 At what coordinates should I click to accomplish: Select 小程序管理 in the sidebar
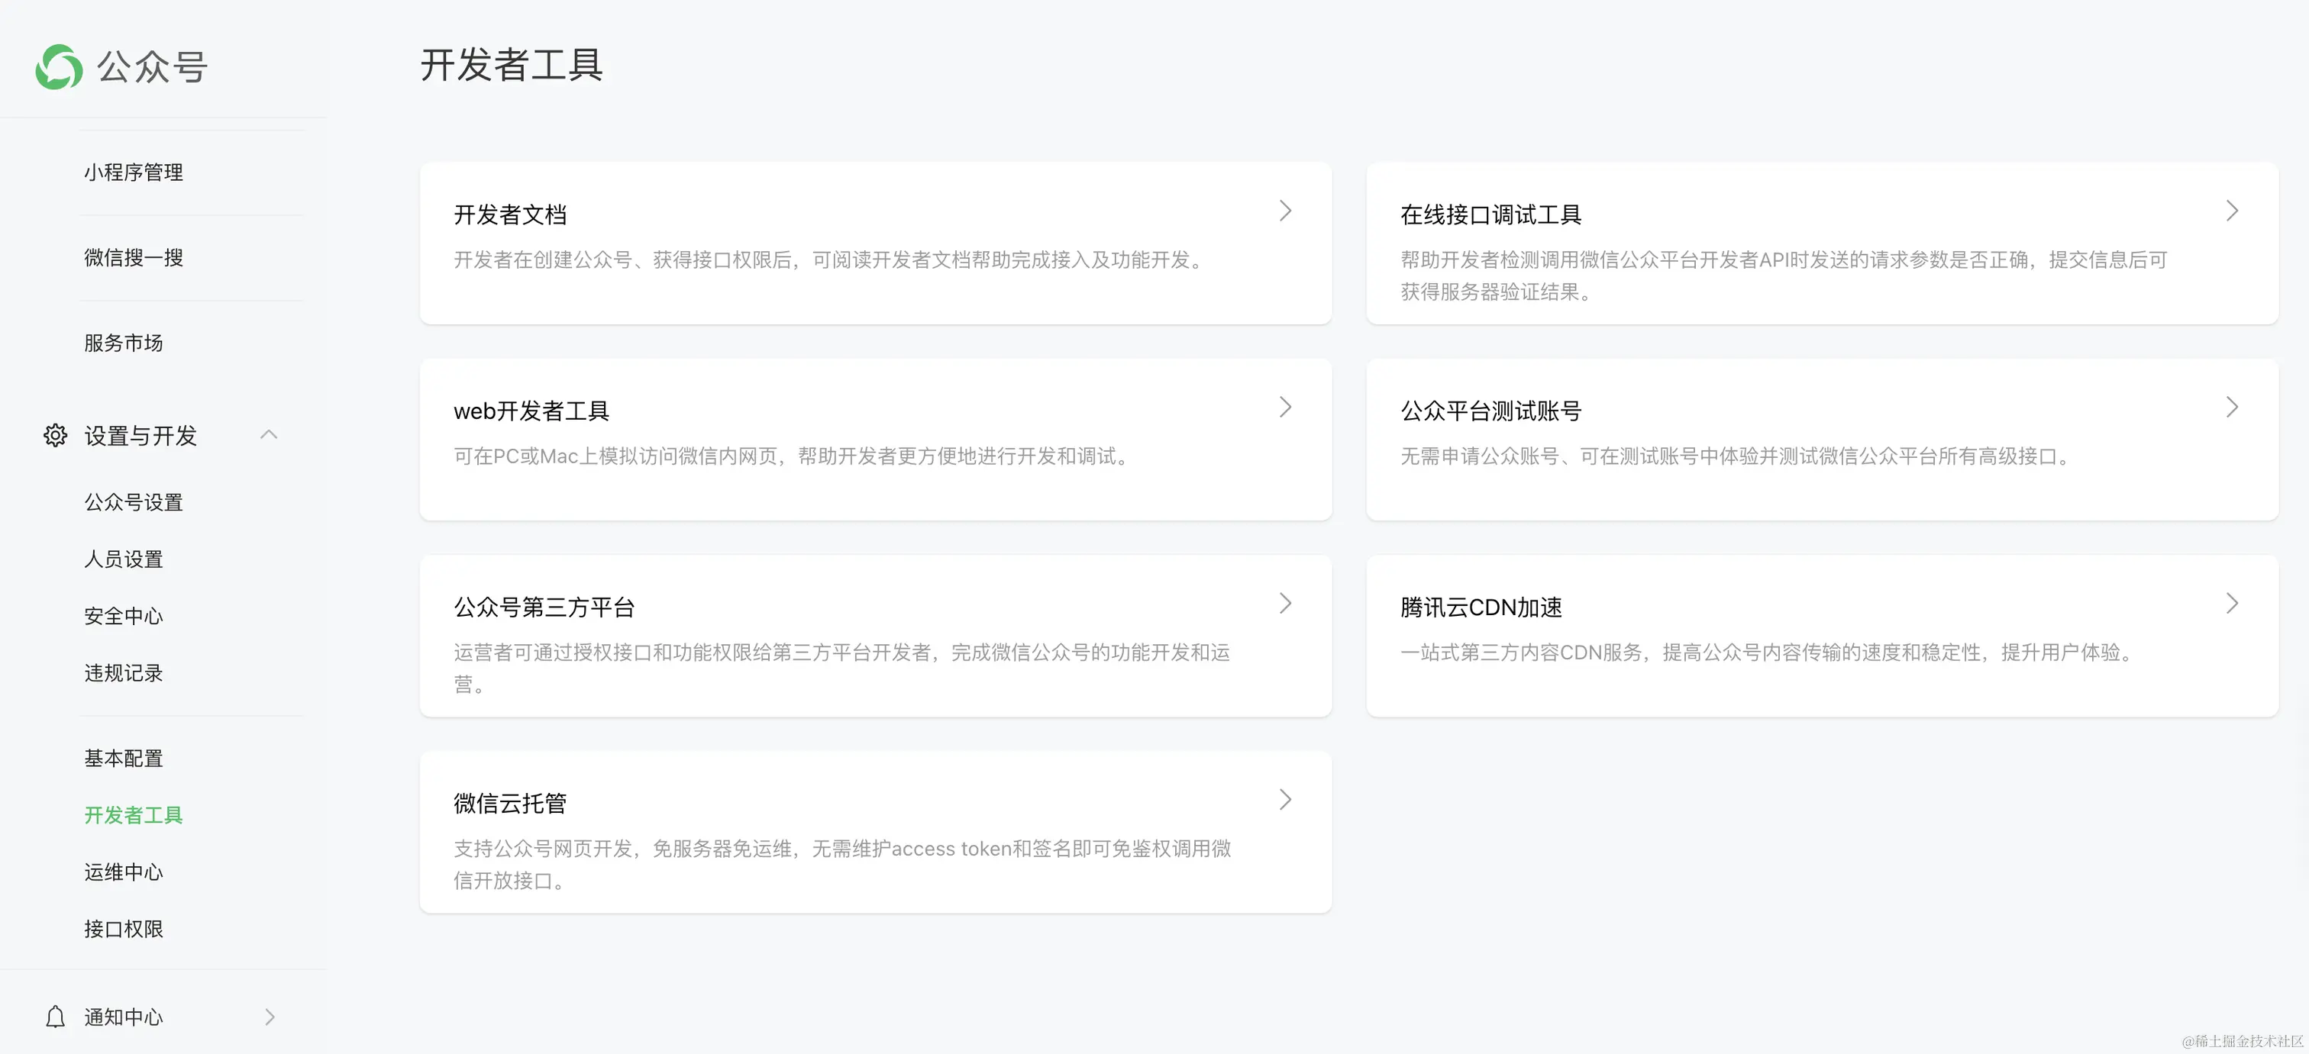(x=133, y=172)
